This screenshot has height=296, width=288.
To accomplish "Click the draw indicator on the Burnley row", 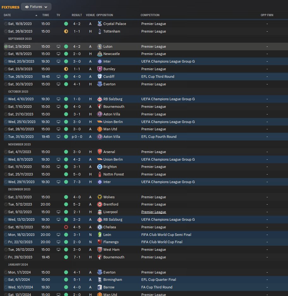I will click(x=66, y=69).
